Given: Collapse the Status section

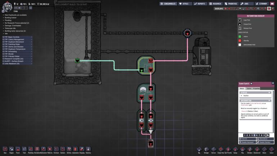Looking at the screenshot, I should (x=270, y=92).
